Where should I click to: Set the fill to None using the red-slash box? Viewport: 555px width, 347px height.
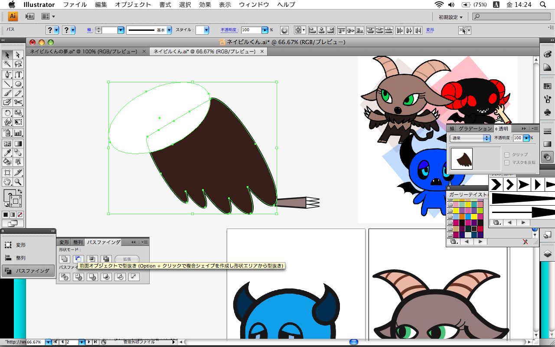20,215
